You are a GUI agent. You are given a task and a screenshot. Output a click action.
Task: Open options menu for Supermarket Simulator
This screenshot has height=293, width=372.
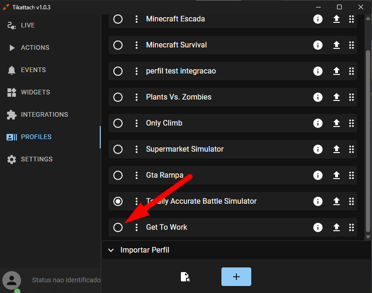coord(137,149)
